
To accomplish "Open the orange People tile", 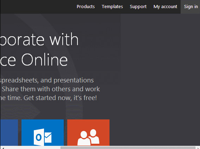I will [88, 133].
